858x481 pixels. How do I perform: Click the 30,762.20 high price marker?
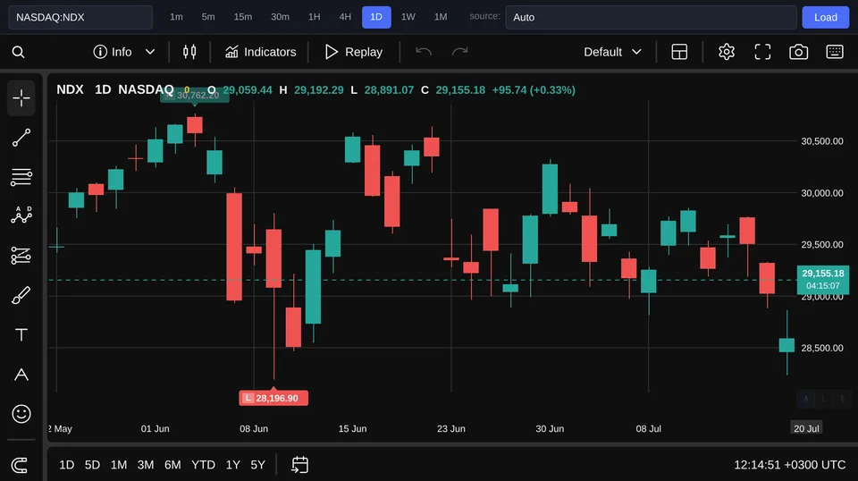pos(194,95)
